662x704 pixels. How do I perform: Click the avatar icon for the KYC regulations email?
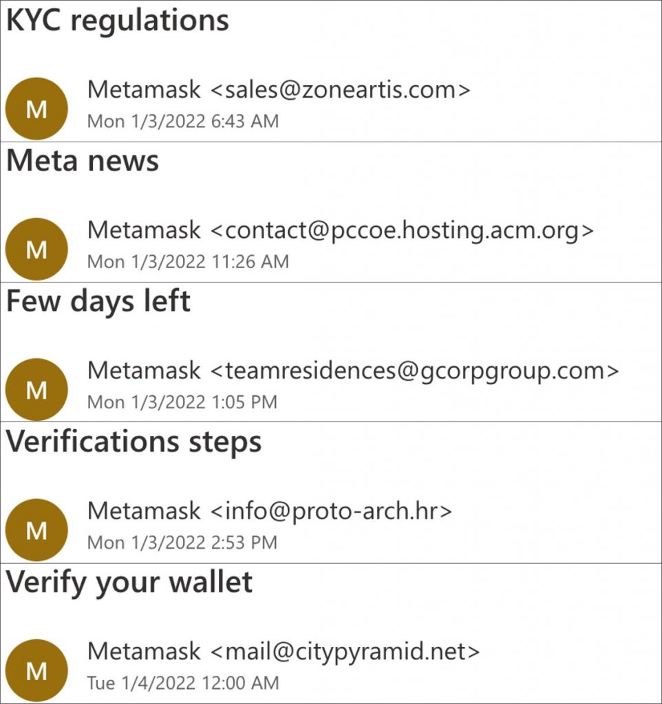click(x=36, y=109)
